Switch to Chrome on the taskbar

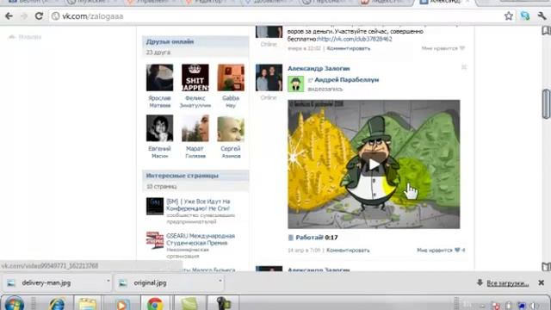(155, 304)
